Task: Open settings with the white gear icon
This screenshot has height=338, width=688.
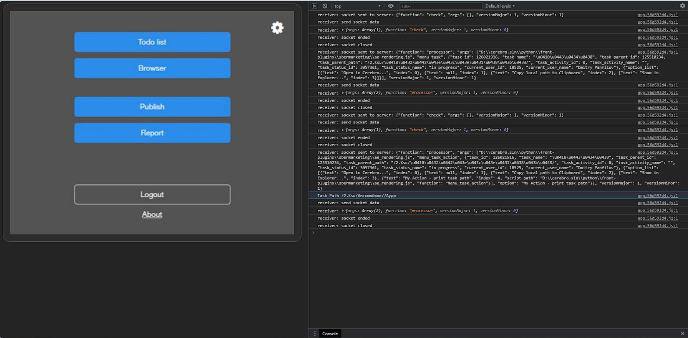Action: click(277, 28)
